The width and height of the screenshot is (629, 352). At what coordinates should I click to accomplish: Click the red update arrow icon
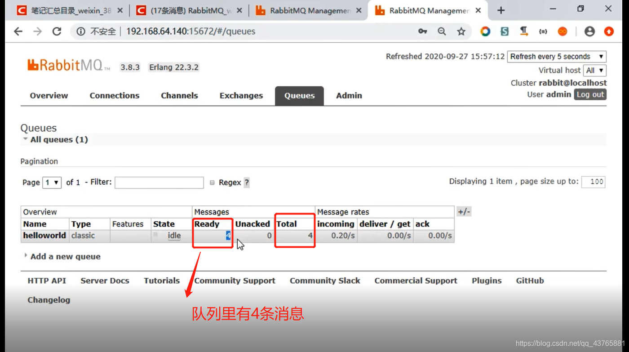coord(609,31)
